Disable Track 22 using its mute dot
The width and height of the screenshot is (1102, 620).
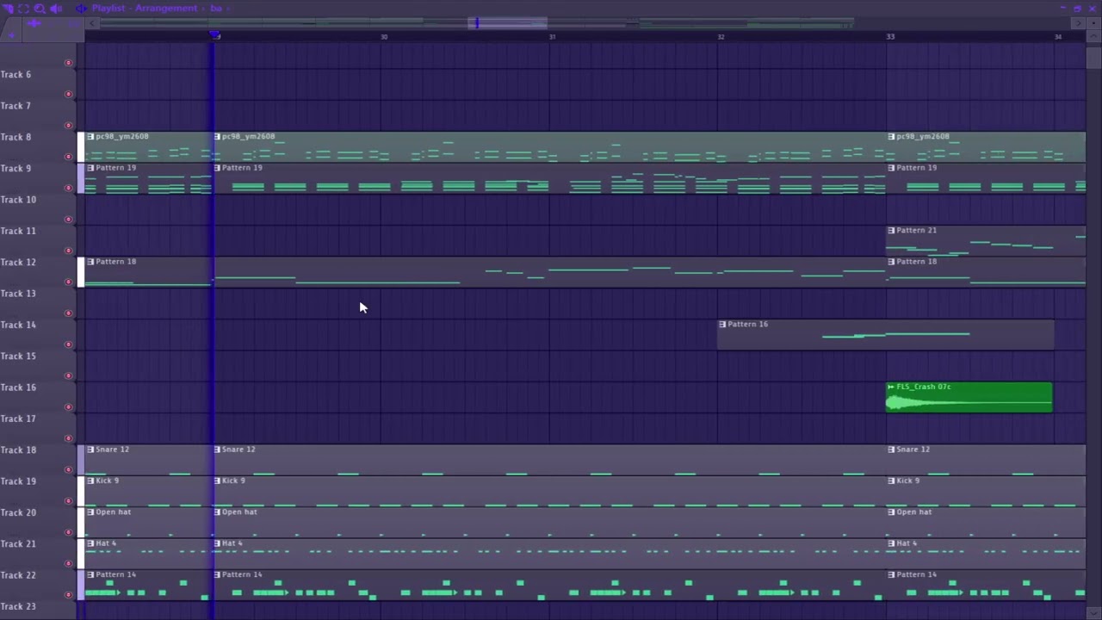[x=69, y=595]
